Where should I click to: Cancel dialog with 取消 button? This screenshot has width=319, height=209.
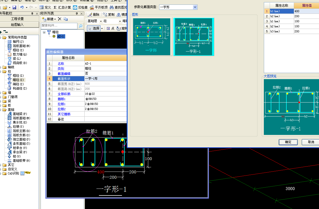coord(311,142)
